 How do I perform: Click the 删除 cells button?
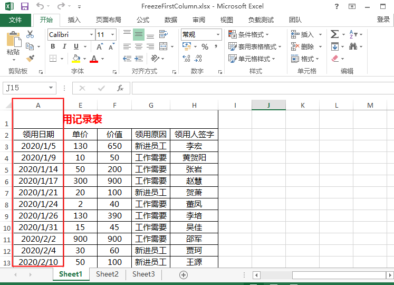303,46
